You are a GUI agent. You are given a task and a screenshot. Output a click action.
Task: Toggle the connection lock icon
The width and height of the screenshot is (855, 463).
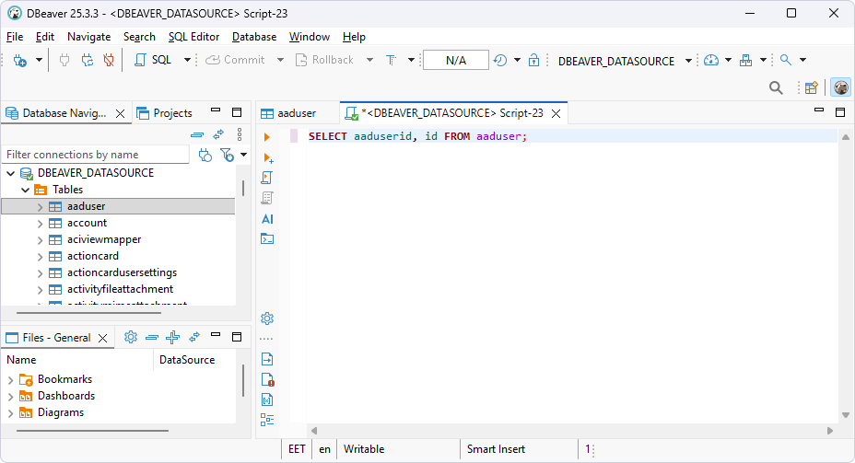pos(533,60)
